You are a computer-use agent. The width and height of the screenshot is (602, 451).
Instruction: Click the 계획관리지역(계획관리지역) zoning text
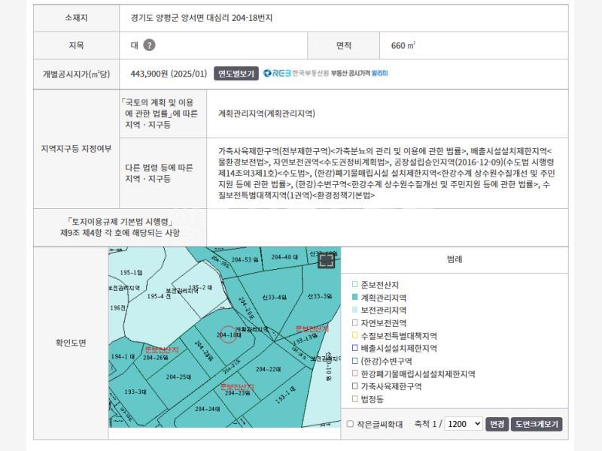267,114
